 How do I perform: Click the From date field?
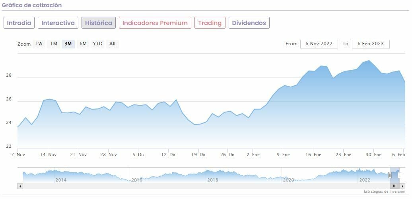point(319,44)
